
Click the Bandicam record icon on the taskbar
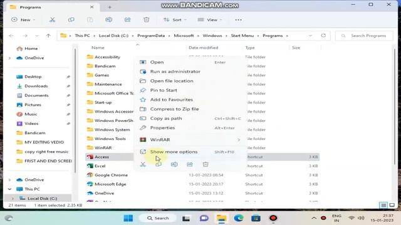273,218
